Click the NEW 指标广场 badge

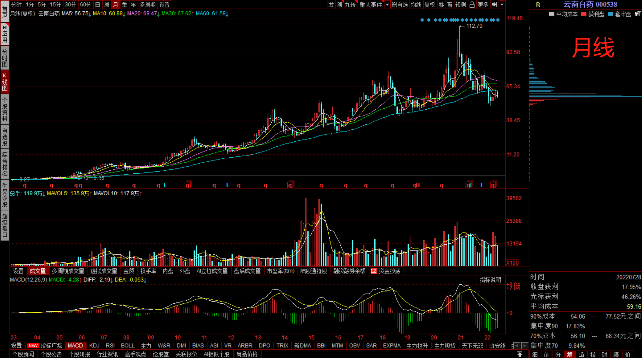tap(33, 346)
